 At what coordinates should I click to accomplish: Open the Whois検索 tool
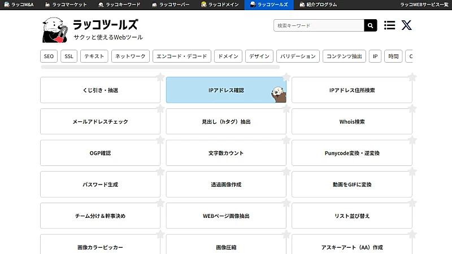point(352,121)
